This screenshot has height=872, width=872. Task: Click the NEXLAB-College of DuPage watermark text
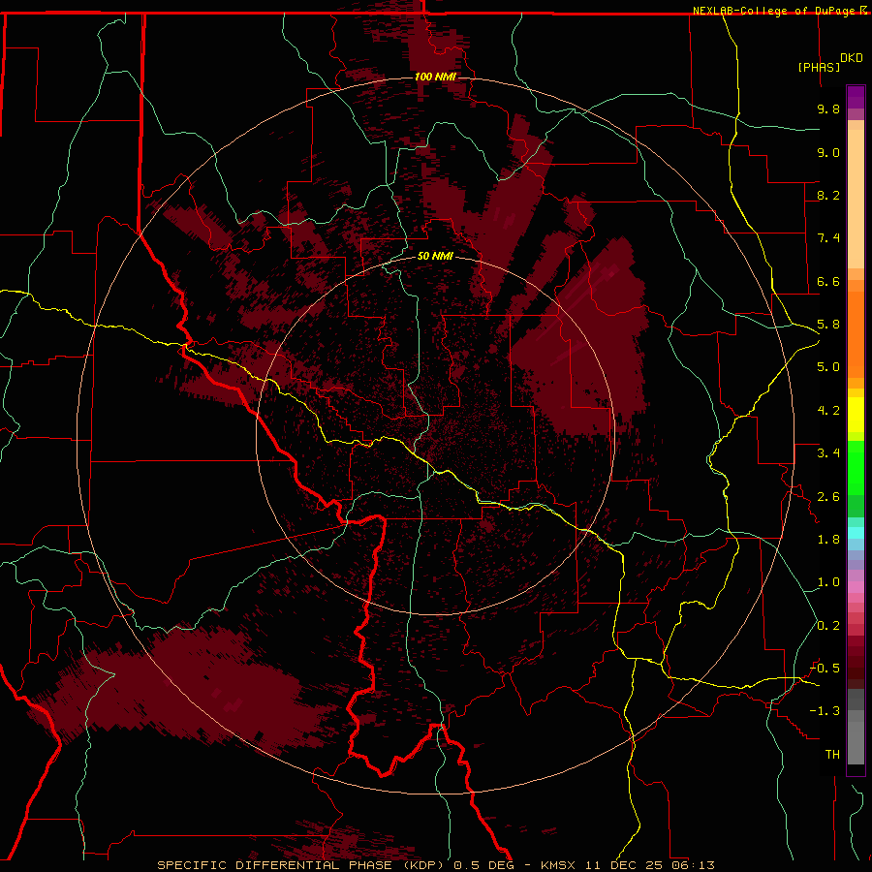click(x=775, y=11)
